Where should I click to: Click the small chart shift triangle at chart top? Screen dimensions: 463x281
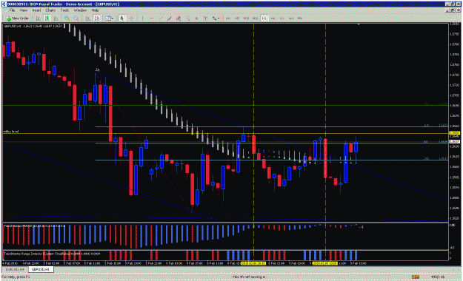[359, 24]
